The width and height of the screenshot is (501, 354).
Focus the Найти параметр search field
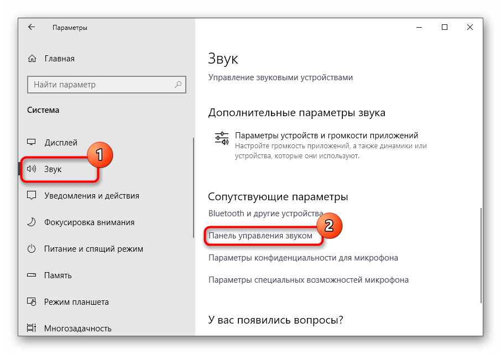coord(106,85)
